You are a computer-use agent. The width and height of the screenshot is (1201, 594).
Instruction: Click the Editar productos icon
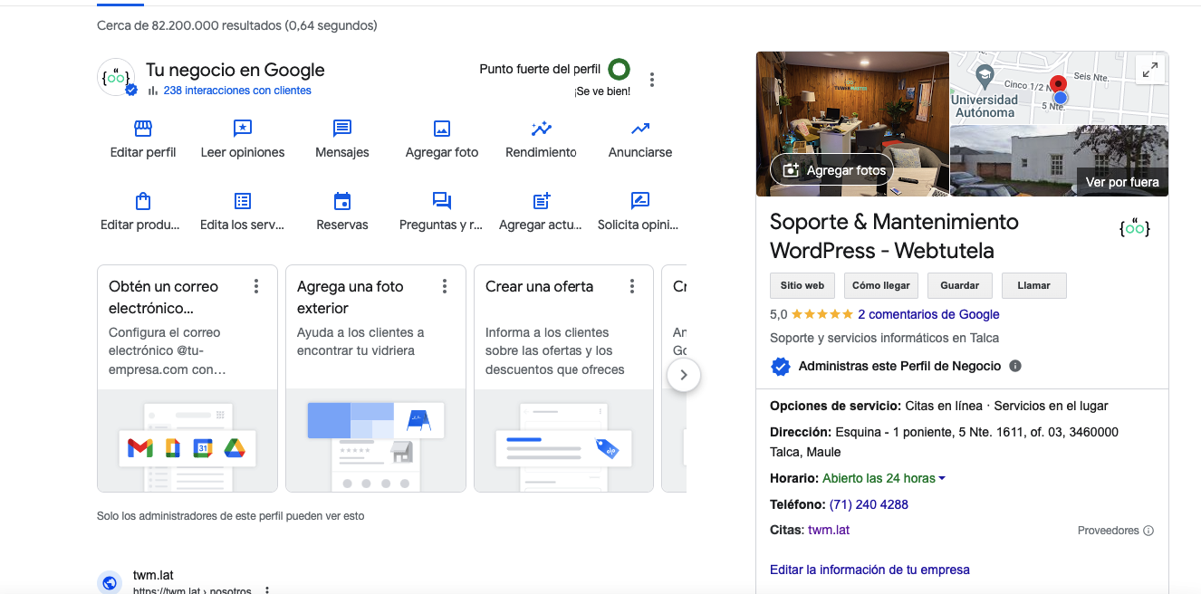click(142, 201)
